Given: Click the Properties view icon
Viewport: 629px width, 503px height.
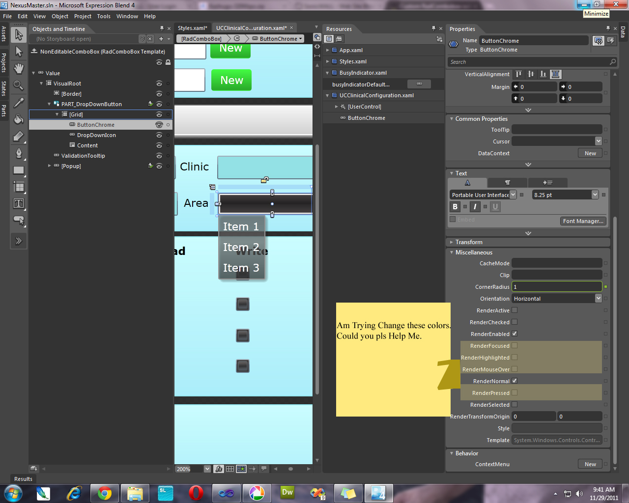Looking at the screenshot, I should (x=598, y=41).
